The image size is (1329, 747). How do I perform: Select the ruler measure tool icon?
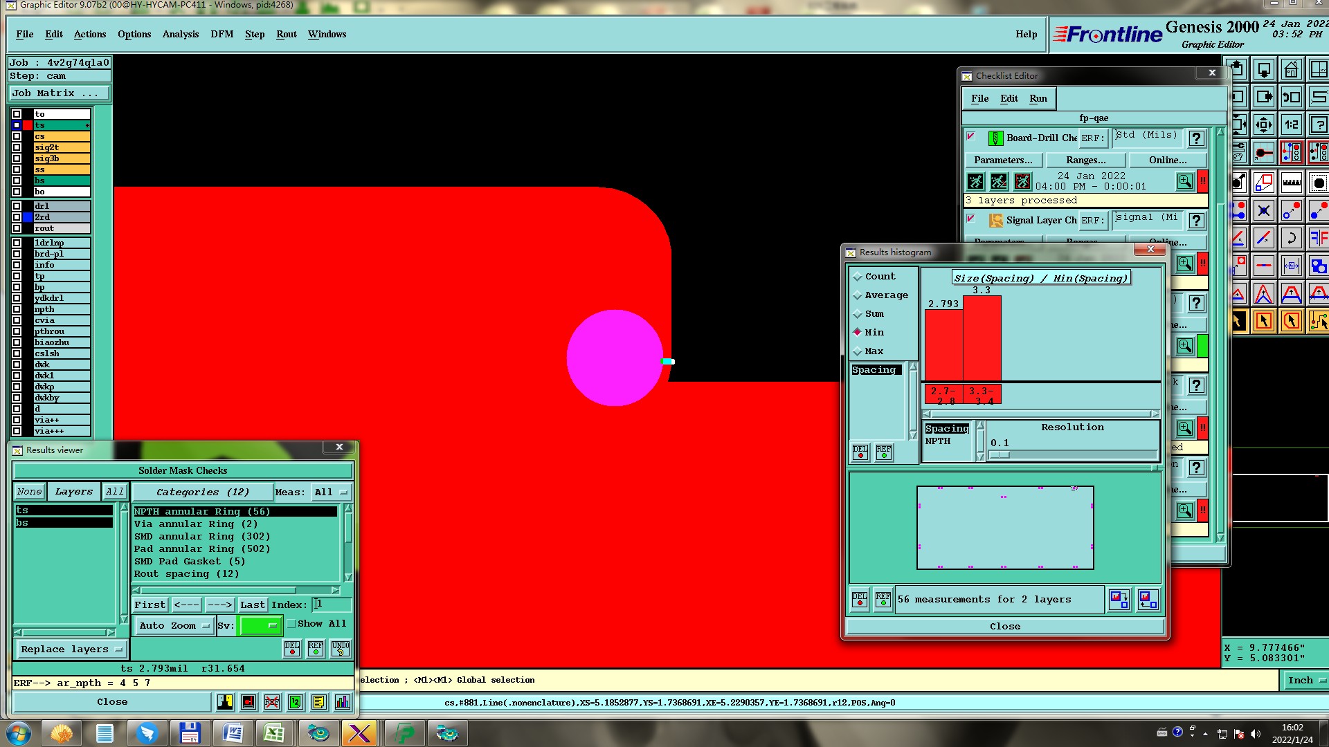coord(1291,183)
